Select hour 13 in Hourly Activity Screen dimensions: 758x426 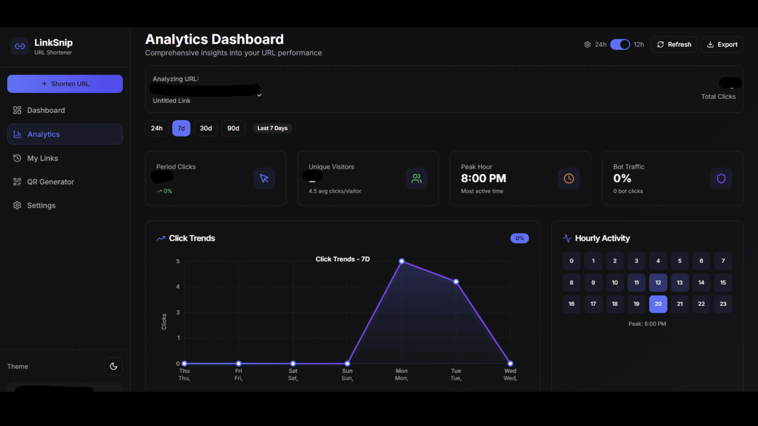680,283
